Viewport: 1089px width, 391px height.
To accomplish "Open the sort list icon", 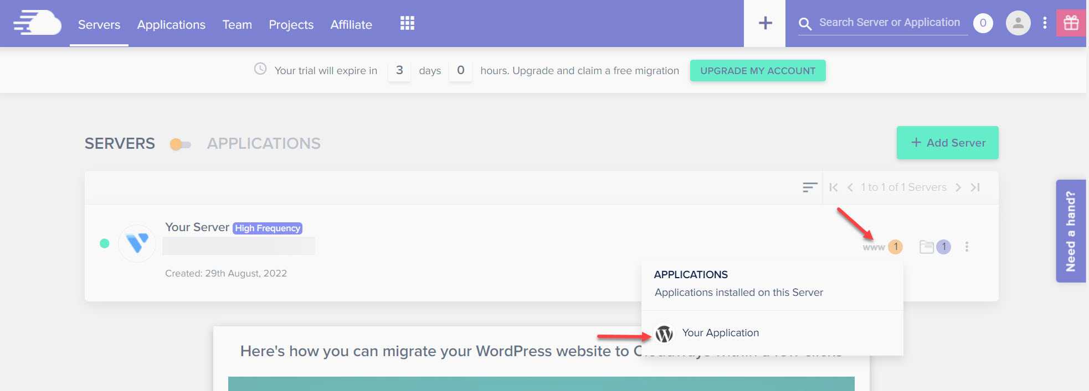I will pos(810,187).
